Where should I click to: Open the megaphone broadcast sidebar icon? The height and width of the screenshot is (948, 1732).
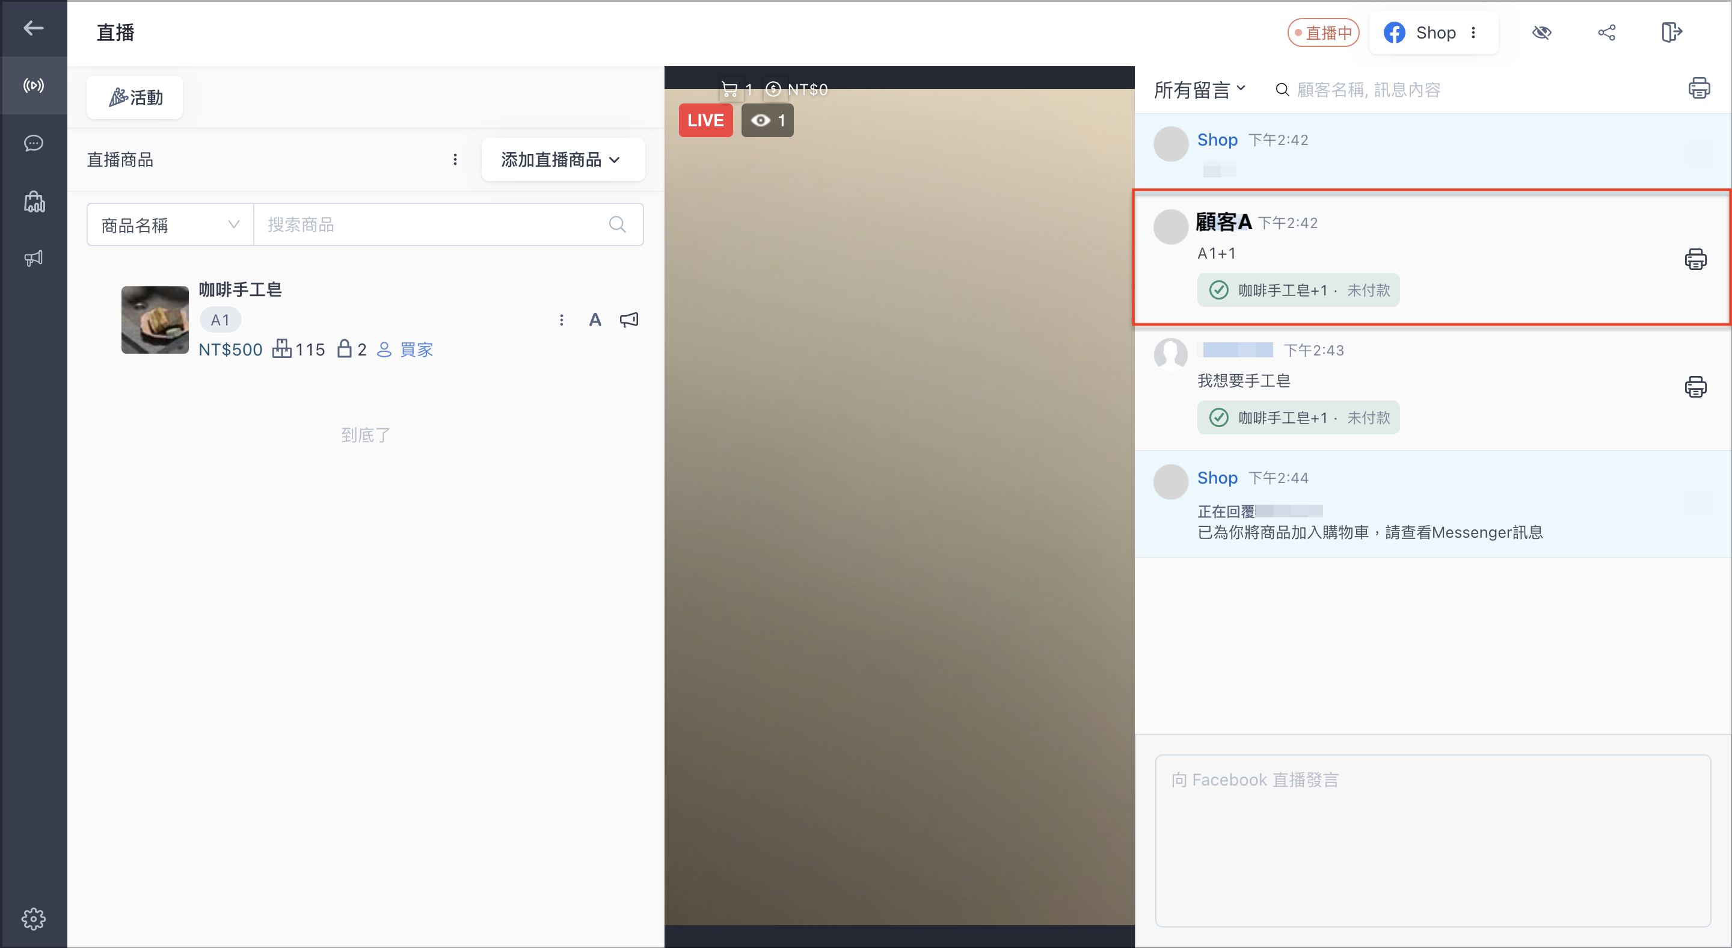point(34,258)
